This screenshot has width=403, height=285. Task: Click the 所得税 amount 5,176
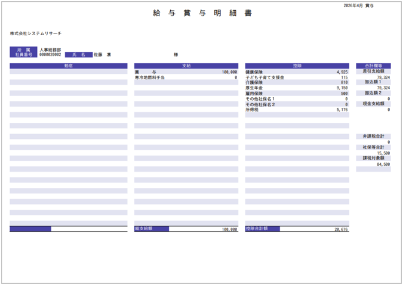click(x=342, y=110)
